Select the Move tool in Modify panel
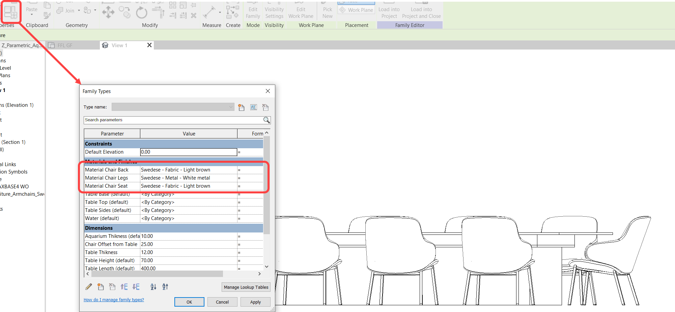This screenshot has height=312, width=675. (x=108, y=12)
